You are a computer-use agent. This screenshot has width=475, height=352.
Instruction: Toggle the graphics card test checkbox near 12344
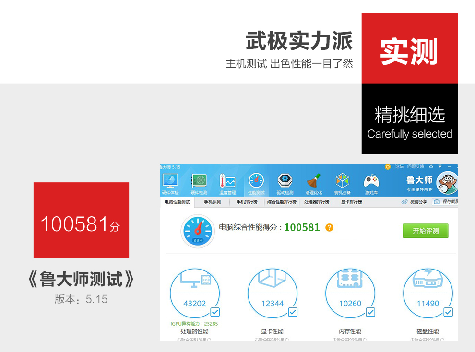click(293, 312)
